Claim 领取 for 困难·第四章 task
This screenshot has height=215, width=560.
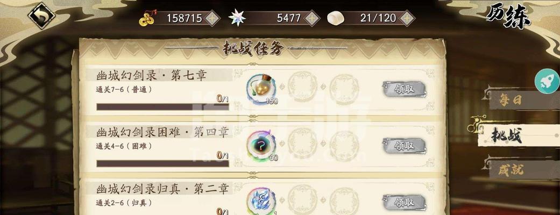pos(404,146)
